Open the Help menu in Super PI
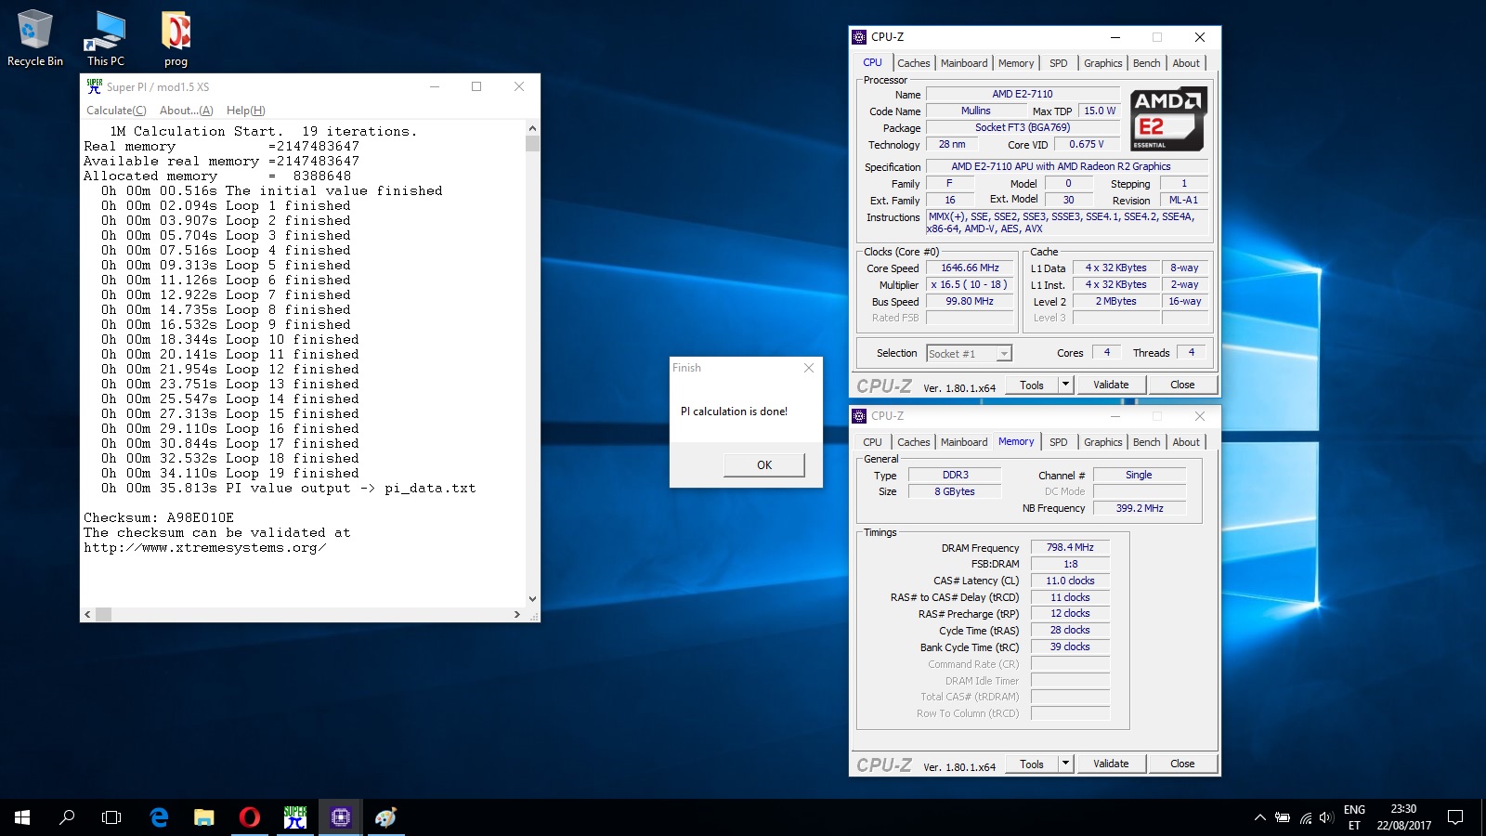Image resolution: width=1486 pixels, height=836 pixels. [245, 111]
